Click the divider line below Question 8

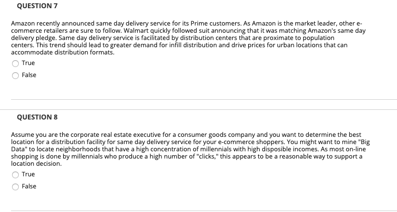[203, 211]
